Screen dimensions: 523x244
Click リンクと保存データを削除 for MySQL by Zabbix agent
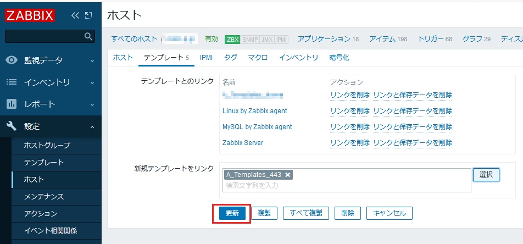[x=413, y=127]
